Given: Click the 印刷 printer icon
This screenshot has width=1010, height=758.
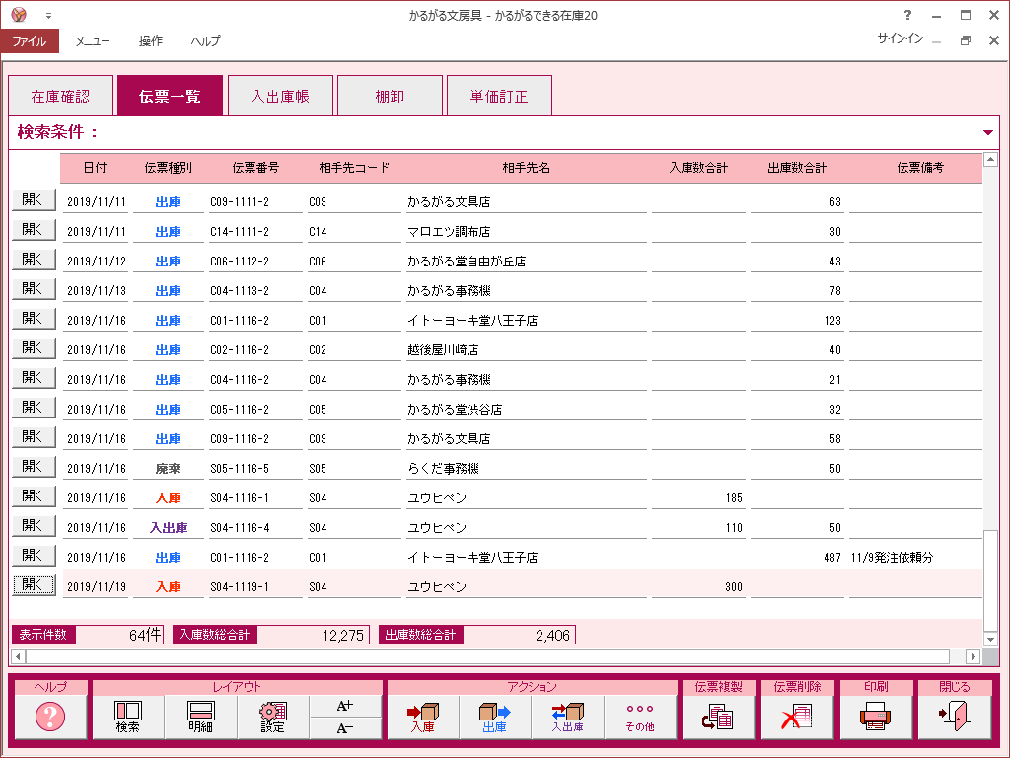Looking at the screenshot, I should coord(876,717).
